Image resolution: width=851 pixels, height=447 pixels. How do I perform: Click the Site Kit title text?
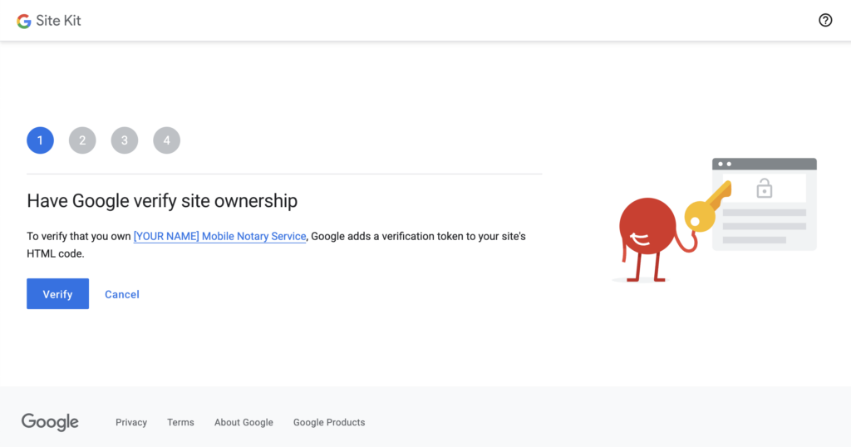(59, 21)
